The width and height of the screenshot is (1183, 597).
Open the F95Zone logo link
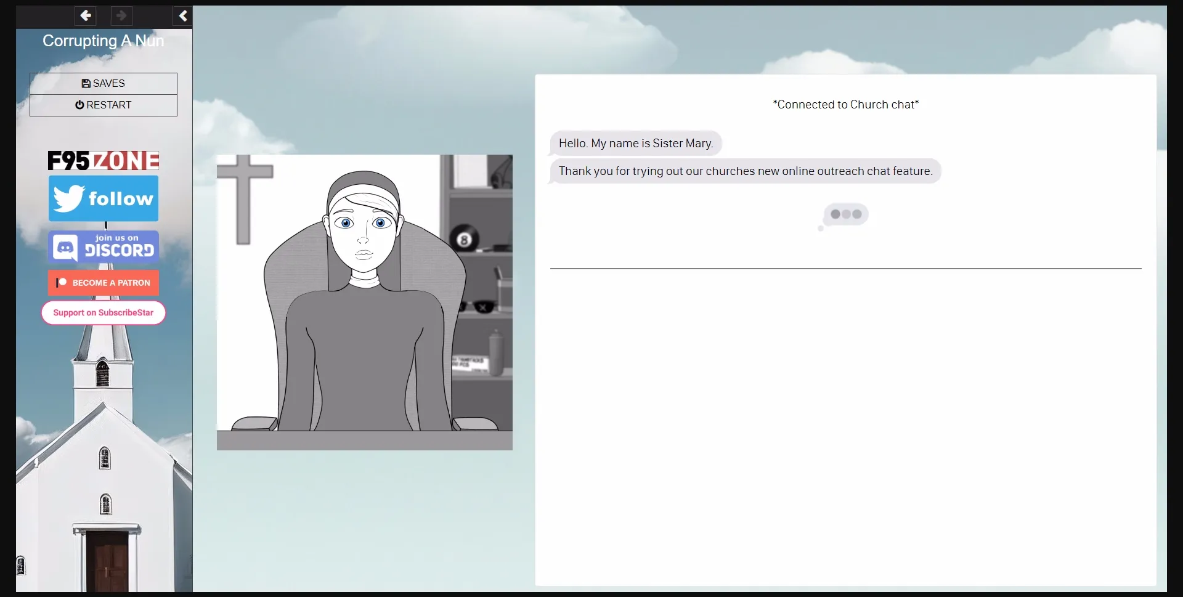click(x=103, y=160)
